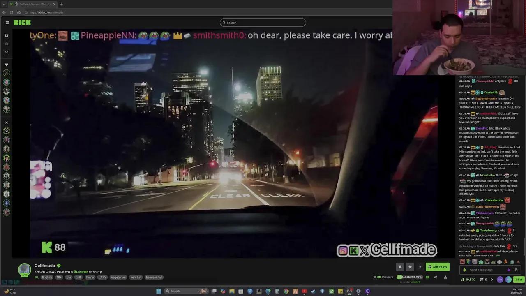
Task: Click the Engagement 22% meter
Action: (x=410, y=277)
